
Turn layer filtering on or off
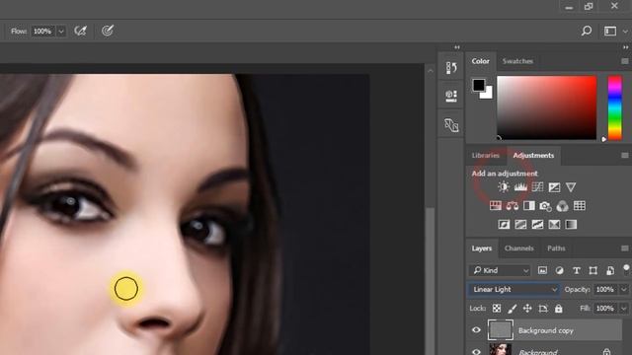pyautogui.click(x=626, y=269)
